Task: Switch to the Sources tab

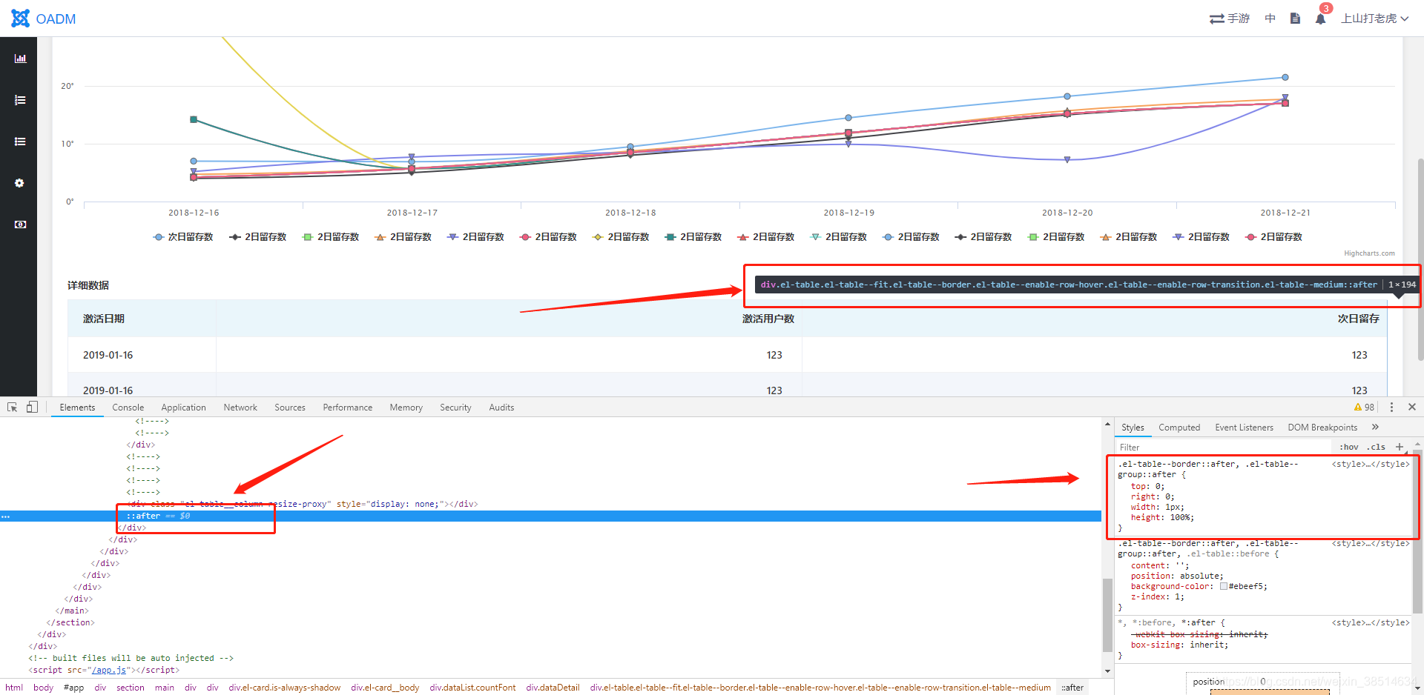Action: (290, 408)
